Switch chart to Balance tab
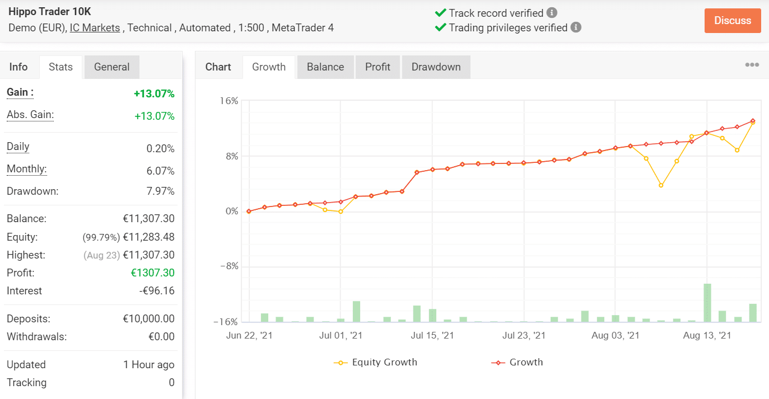This screenshot has width=769, height=399. pos(325,67)
